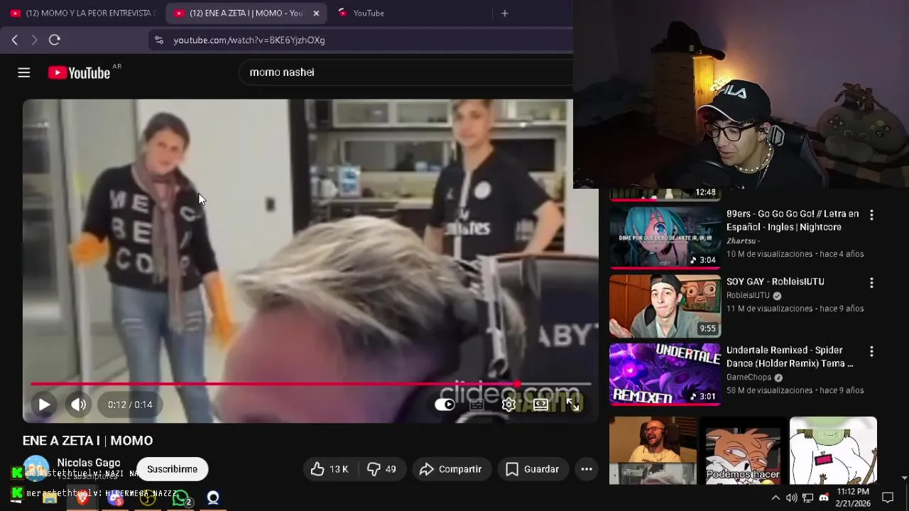Seek on the red video progress bar
The height and width of the screenshot is (511, 909).
click(310, 384)
